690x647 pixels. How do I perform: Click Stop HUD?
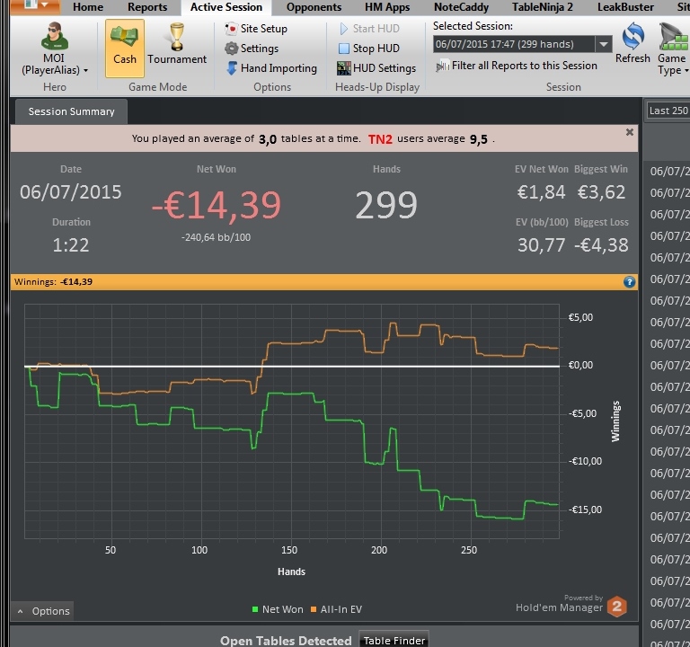point(369,49)
